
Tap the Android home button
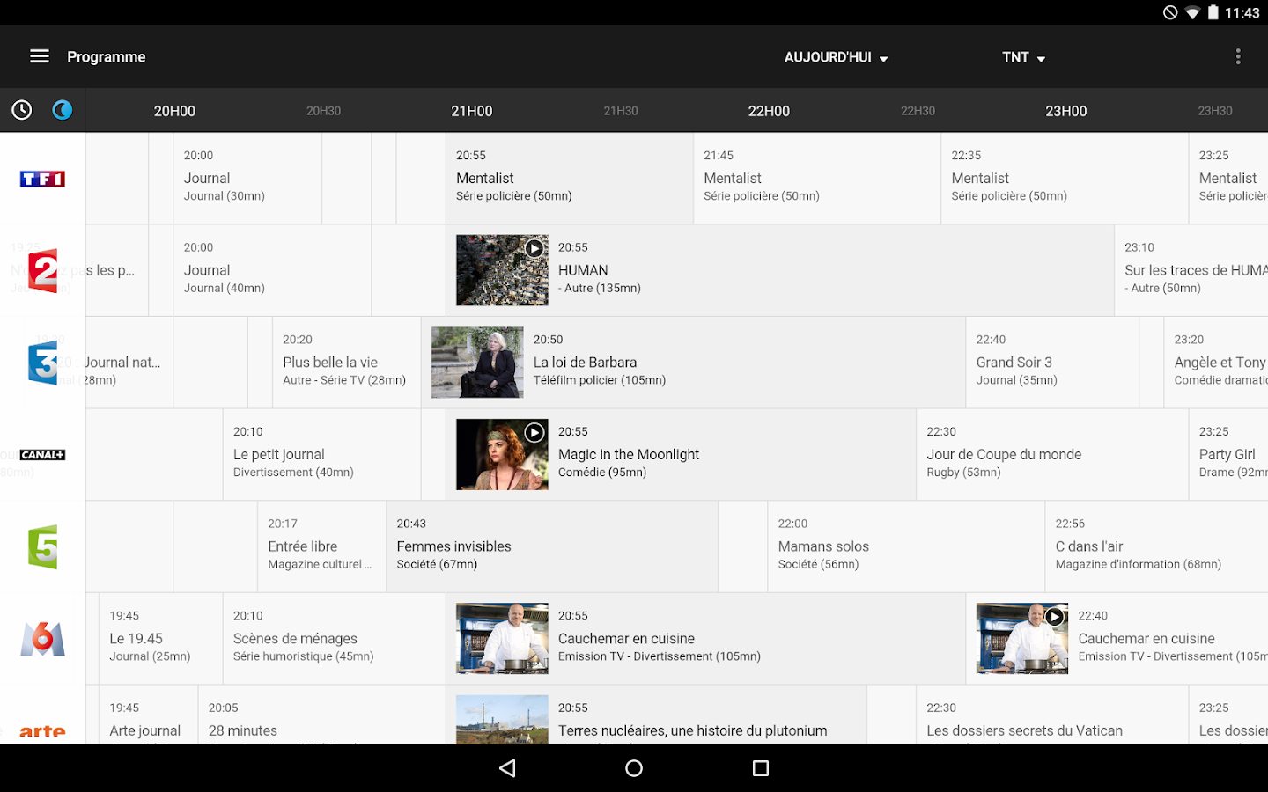(634, 768)
